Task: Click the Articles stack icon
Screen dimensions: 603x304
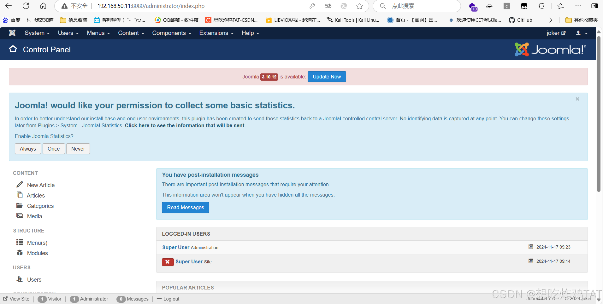Action: pos(20,195)
